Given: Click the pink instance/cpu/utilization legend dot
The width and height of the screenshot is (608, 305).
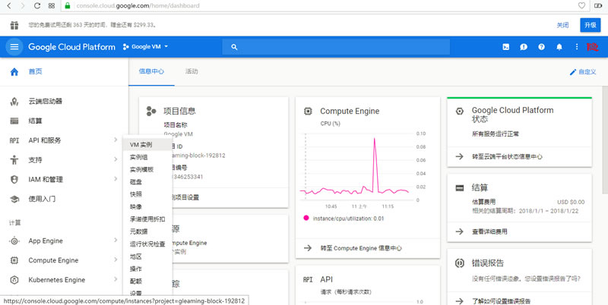Looking at the screenshot, I should click(x=306, y=219).
